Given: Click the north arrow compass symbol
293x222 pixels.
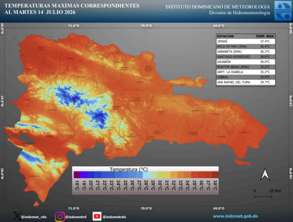Looking at the screenshot, I should 265,174.
